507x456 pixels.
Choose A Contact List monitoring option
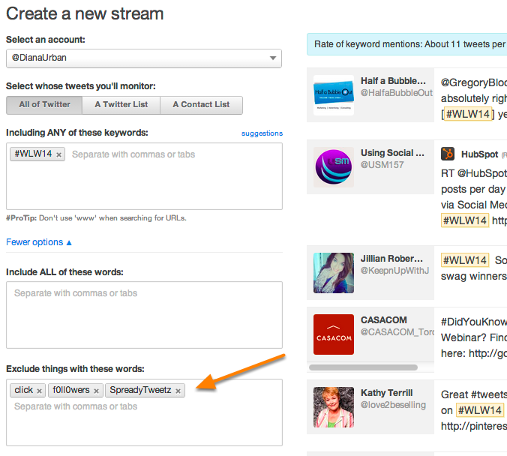point(201,105)
